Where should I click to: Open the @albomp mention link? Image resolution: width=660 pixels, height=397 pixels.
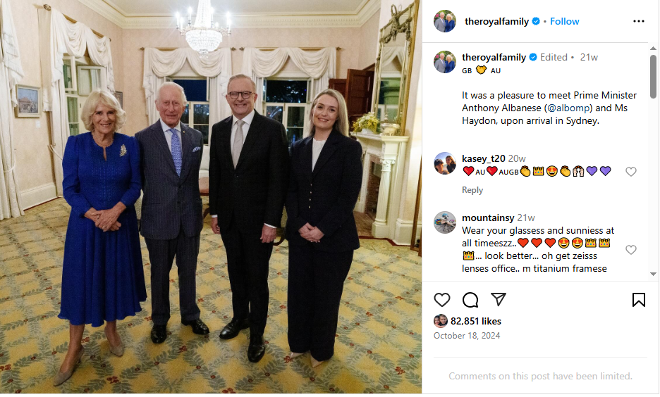568,108
